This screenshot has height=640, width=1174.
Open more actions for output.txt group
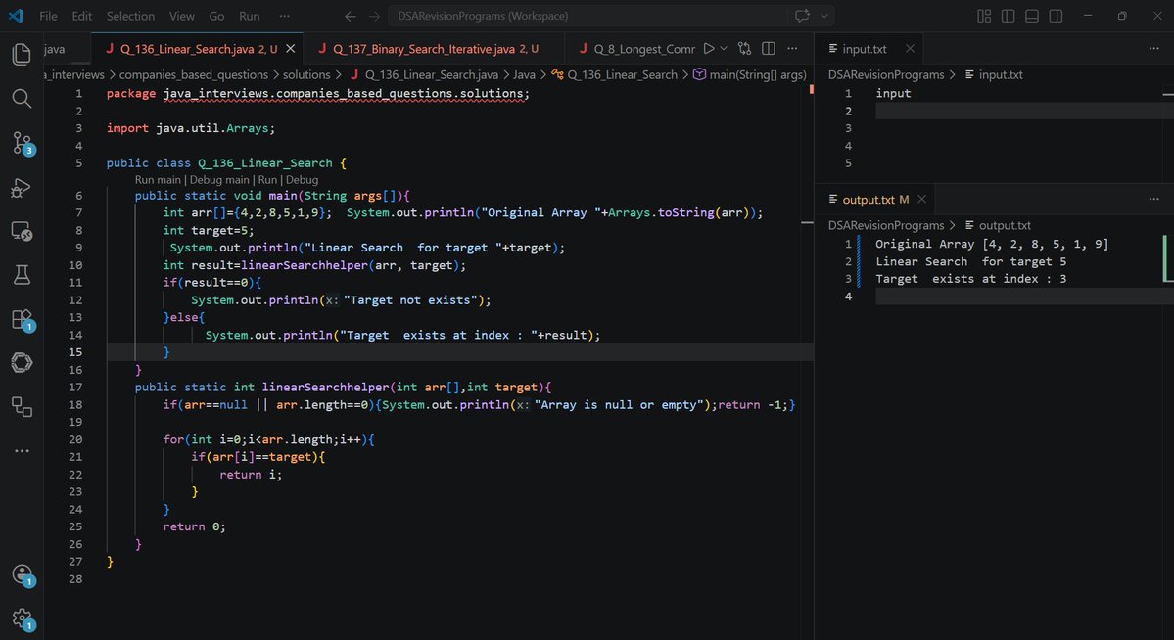(x=1153, y=199)
